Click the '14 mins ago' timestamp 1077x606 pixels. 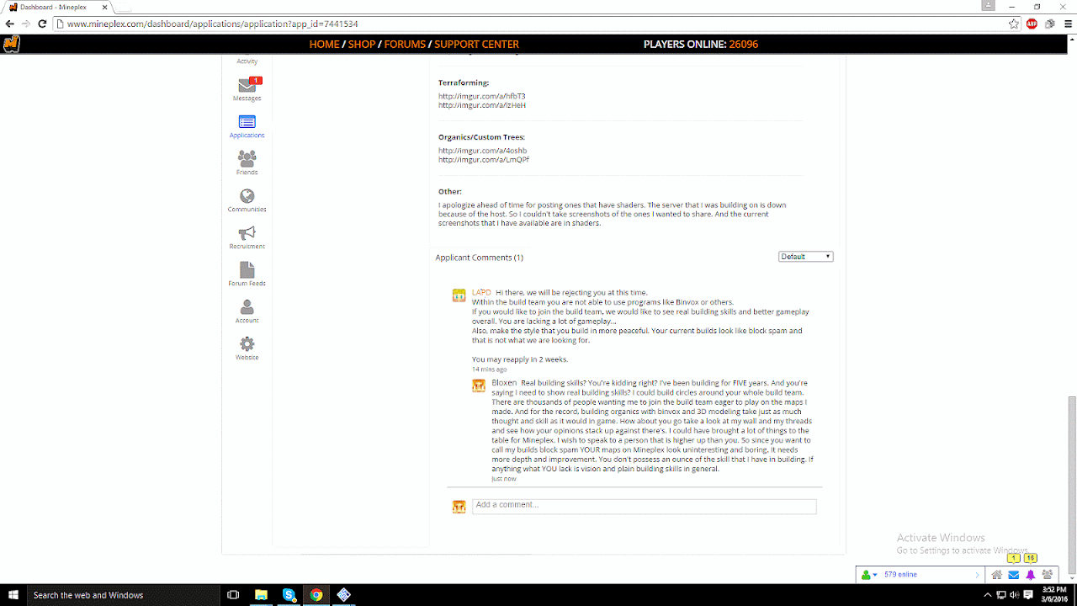click(489, 369)
